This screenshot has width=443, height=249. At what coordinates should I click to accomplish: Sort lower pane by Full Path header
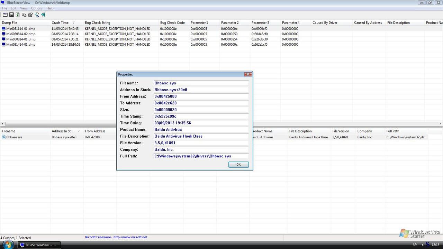point(407,131)
